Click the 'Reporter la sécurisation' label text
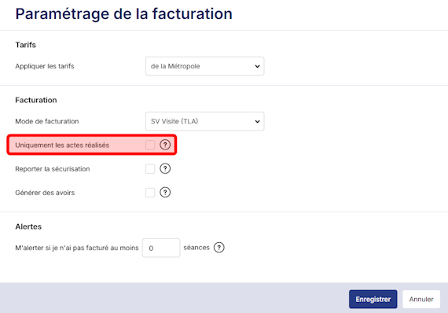The width and height of the screenshot is (448, 313). (53, 169)
